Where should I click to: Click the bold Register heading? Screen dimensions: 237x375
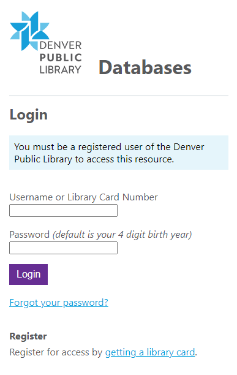(x=28, y=336)
